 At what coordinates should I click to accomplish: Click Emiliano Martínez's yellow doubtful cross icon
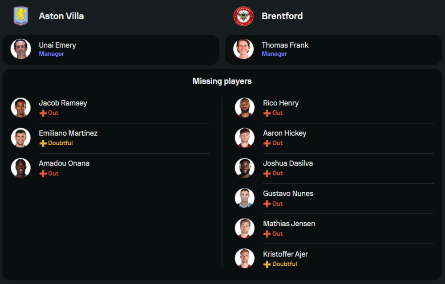click(43, 143)
